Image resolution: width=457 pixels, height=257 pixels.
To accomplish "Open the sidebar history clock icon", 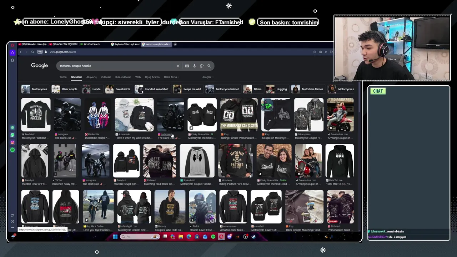I will coord(12,221).
